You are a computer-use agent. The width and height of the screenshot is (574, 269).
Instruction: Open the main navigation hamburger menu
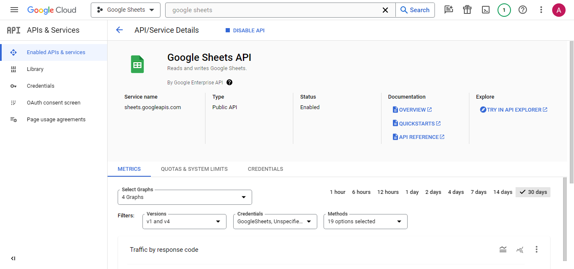[14, 10]
